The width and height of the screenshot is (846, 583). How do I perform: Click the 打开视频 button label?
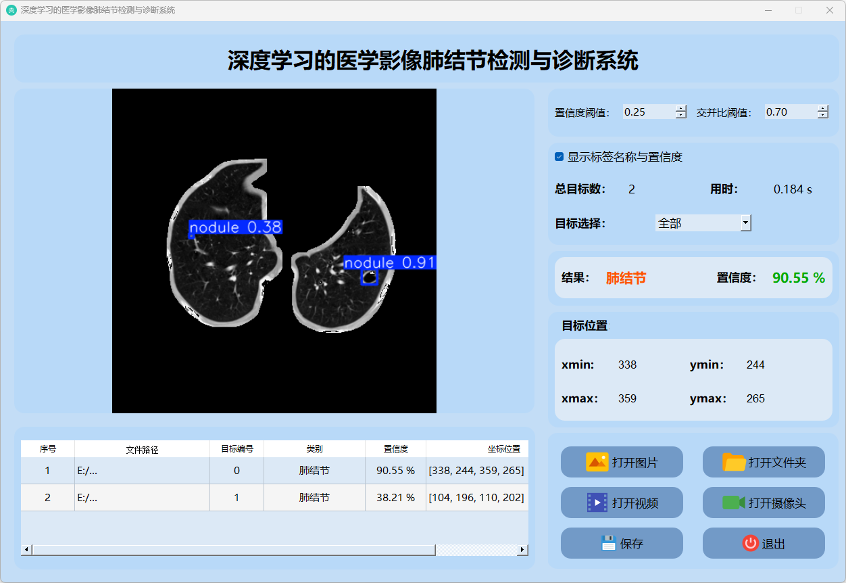tap(634, 503)
